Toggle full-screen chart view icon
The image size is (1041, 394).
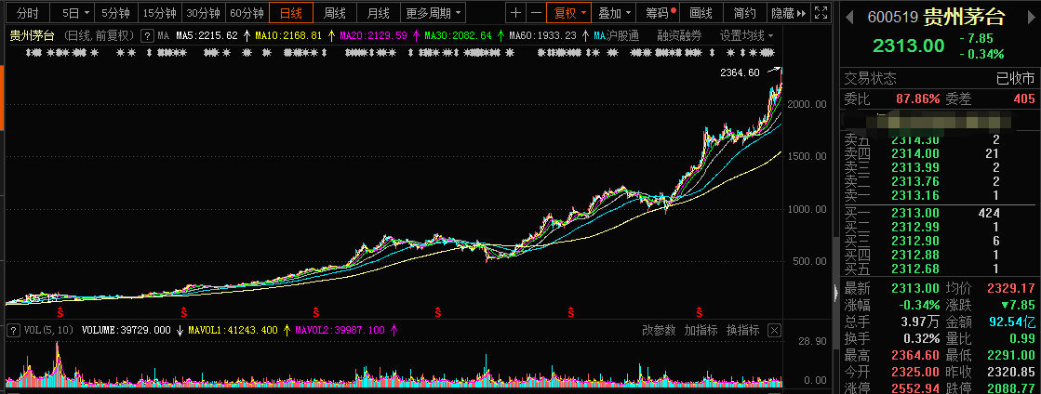[x=821, y=13]
